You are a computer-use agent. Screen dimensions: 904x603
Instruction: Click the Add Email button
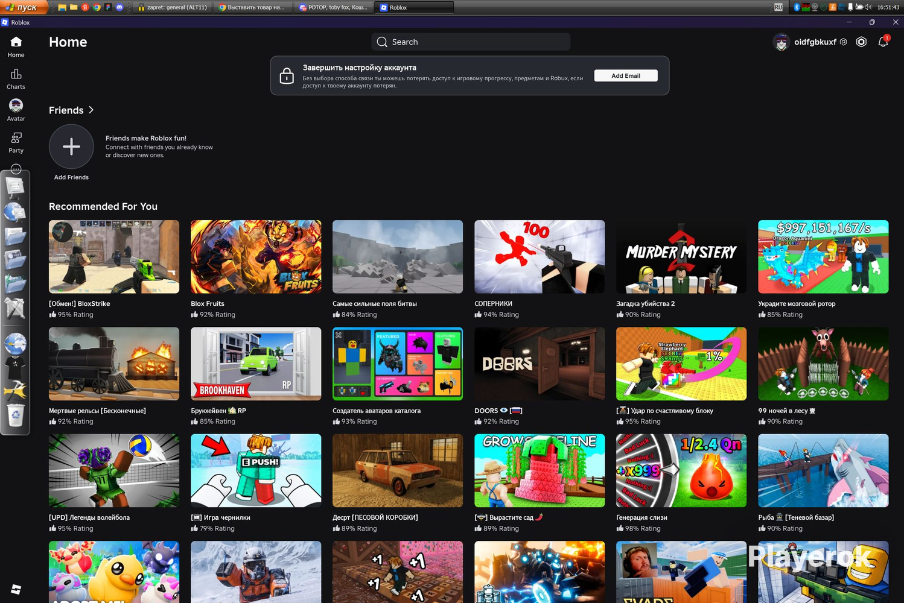coord(626,75)
